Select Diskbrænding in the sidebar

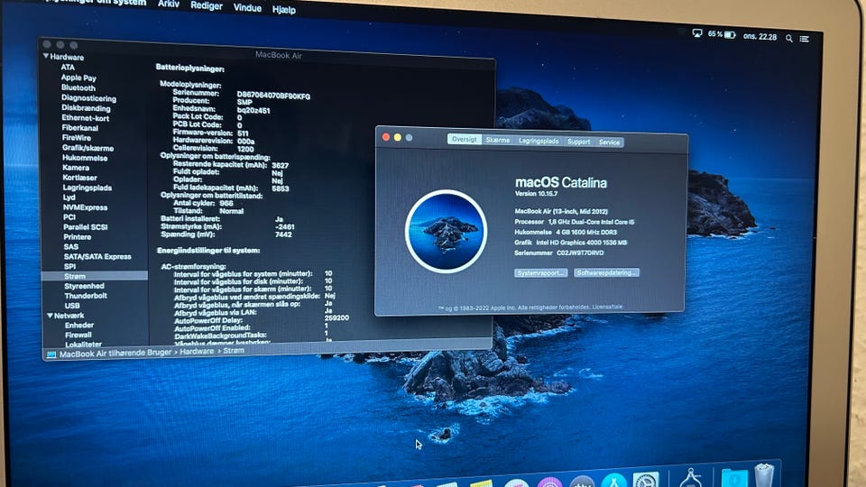click(86, 107)
